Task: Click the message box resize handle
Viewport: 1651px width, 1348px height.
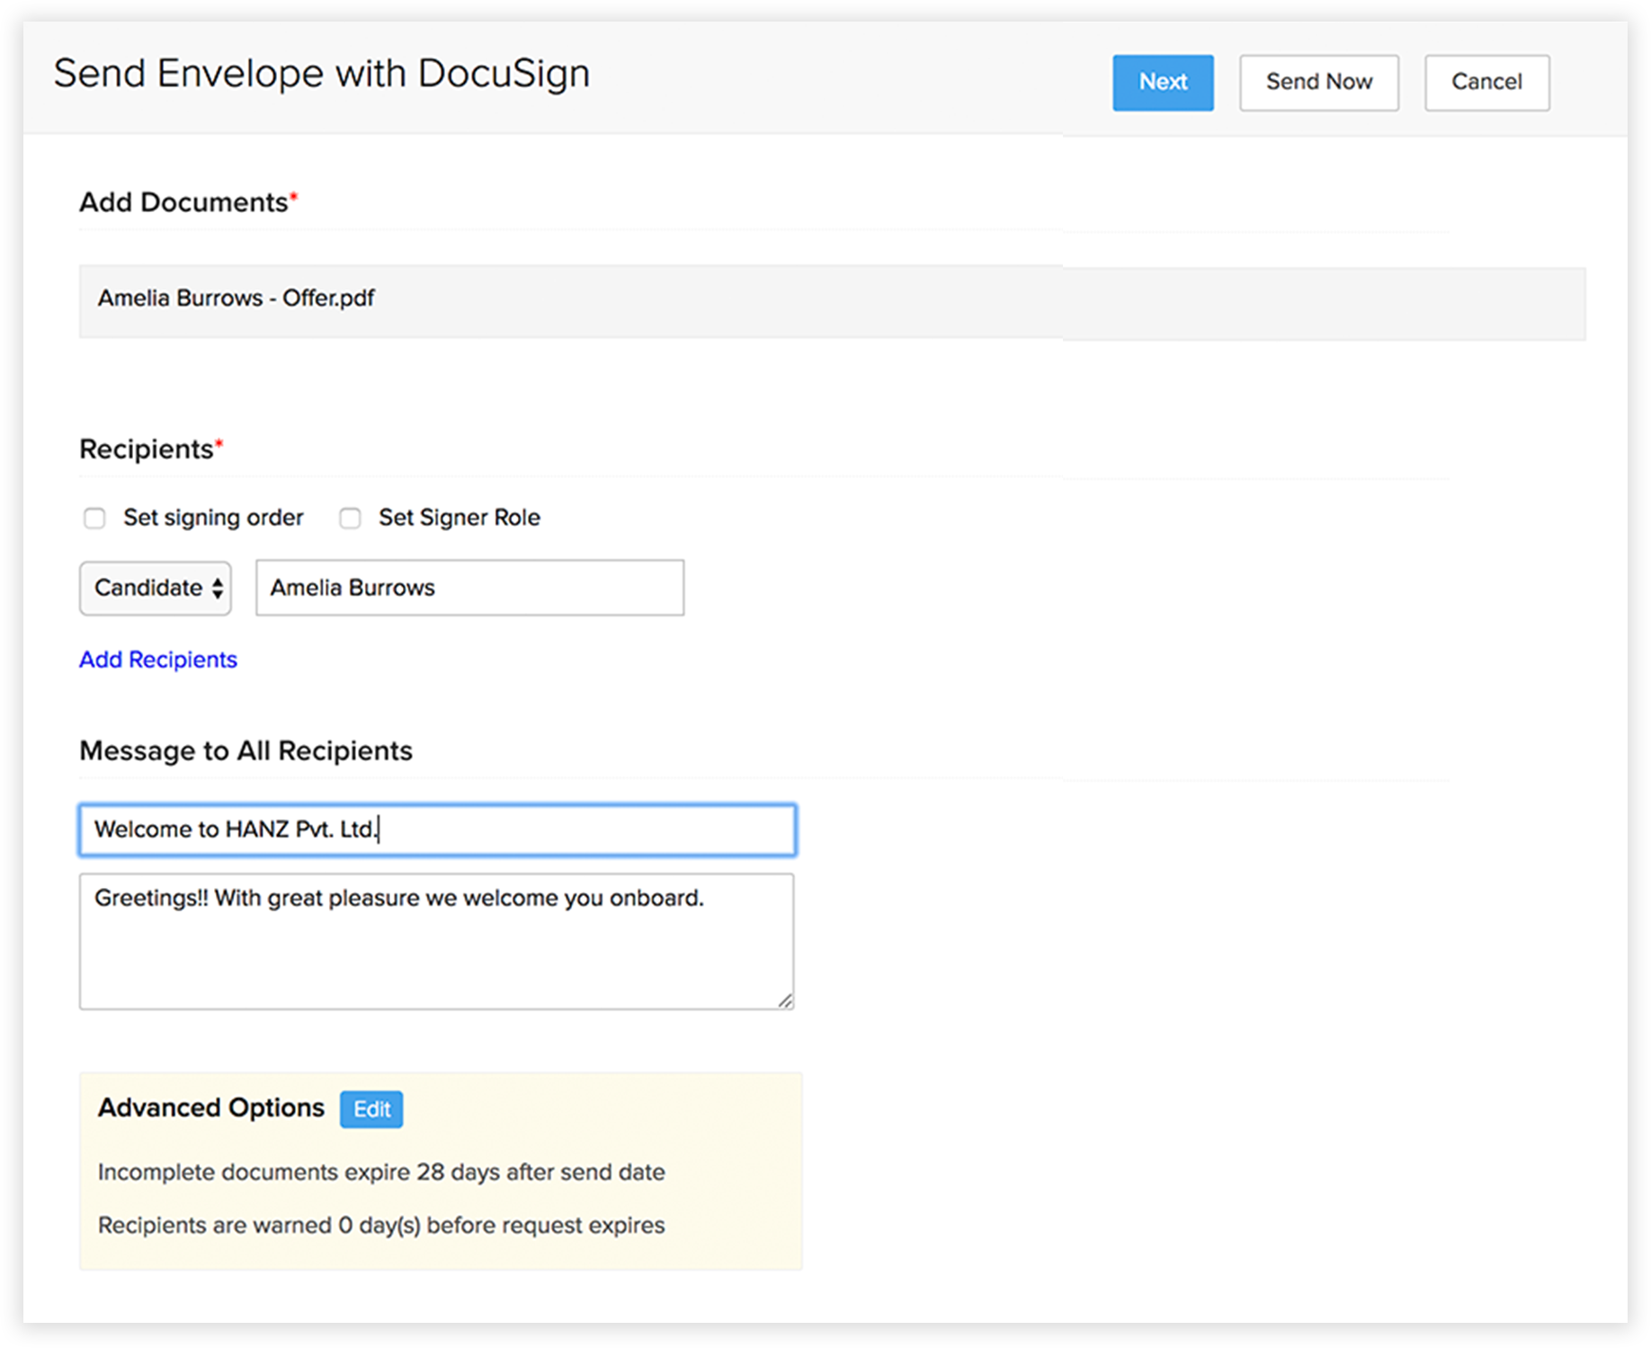Action: click(785, 1000)
